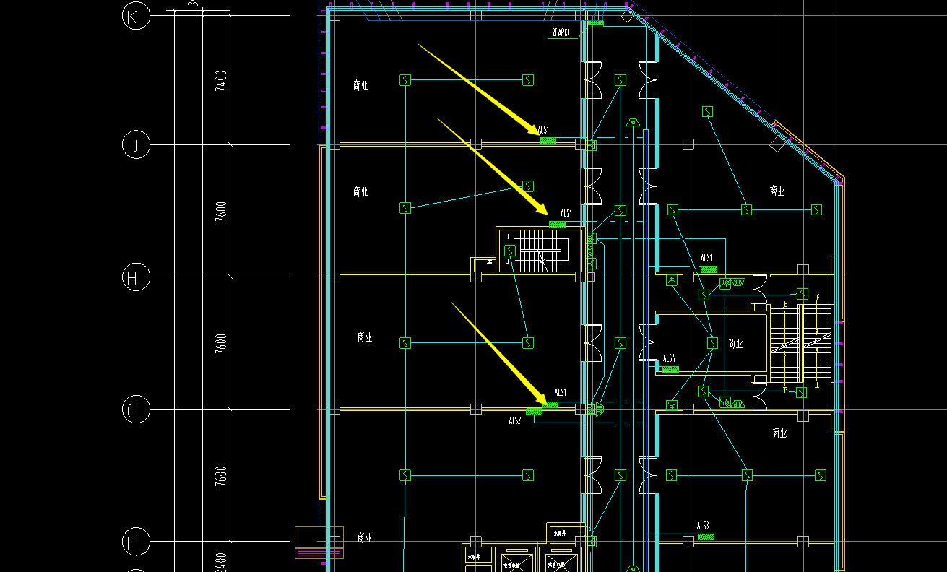Select the grid axis bubble K

click(134, 14)
